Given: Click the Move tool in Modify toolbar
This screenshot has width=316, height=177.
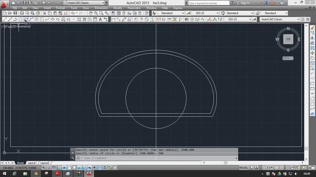Looking at the screenshot, I should [x=313, y=53].
